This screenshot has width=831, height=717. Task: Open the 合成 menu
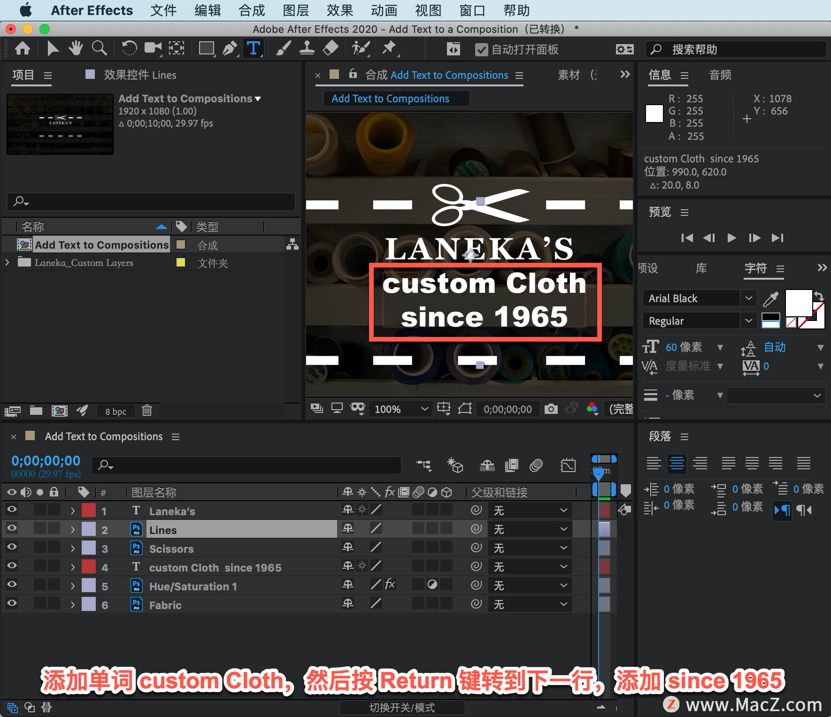pyautogui.click(x=252, y=10)
